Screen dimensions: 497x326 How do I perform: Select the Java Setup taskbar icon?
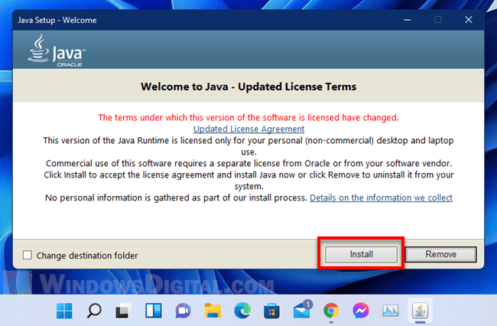pyautogui.click(x=420, y=311)
